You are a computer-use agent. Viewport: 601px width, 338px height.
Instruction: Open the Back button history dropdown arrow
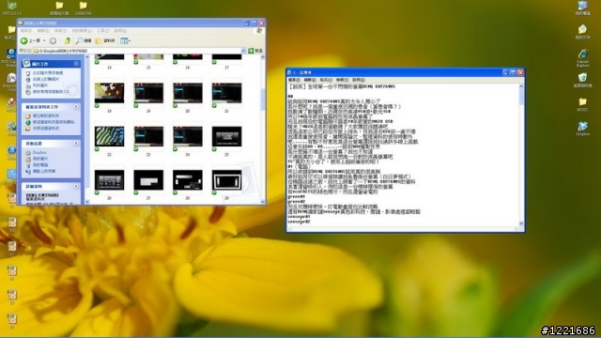click(x=44, y=40)
